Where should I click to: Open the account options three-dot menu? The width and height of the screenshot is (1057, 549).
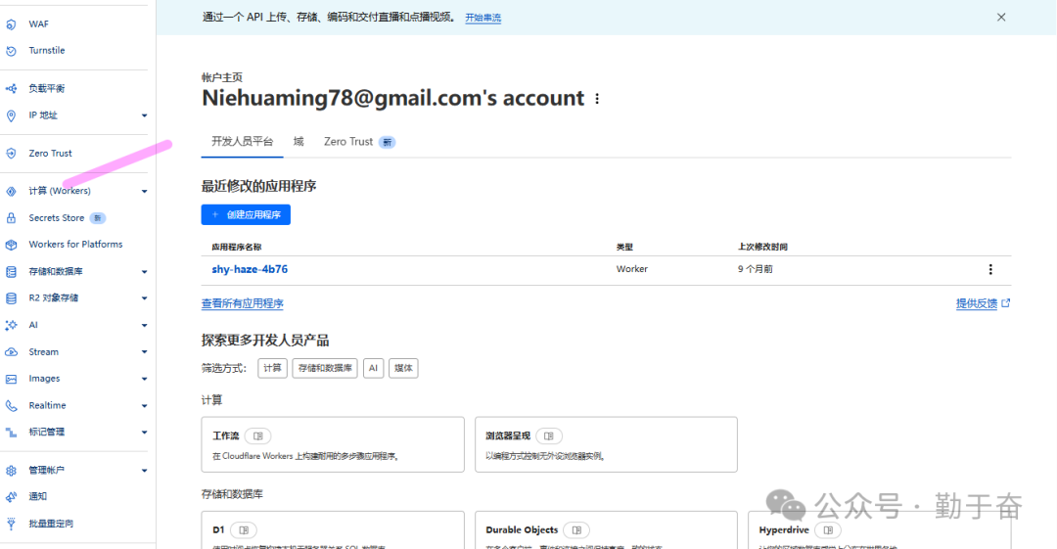coord(597,99)
